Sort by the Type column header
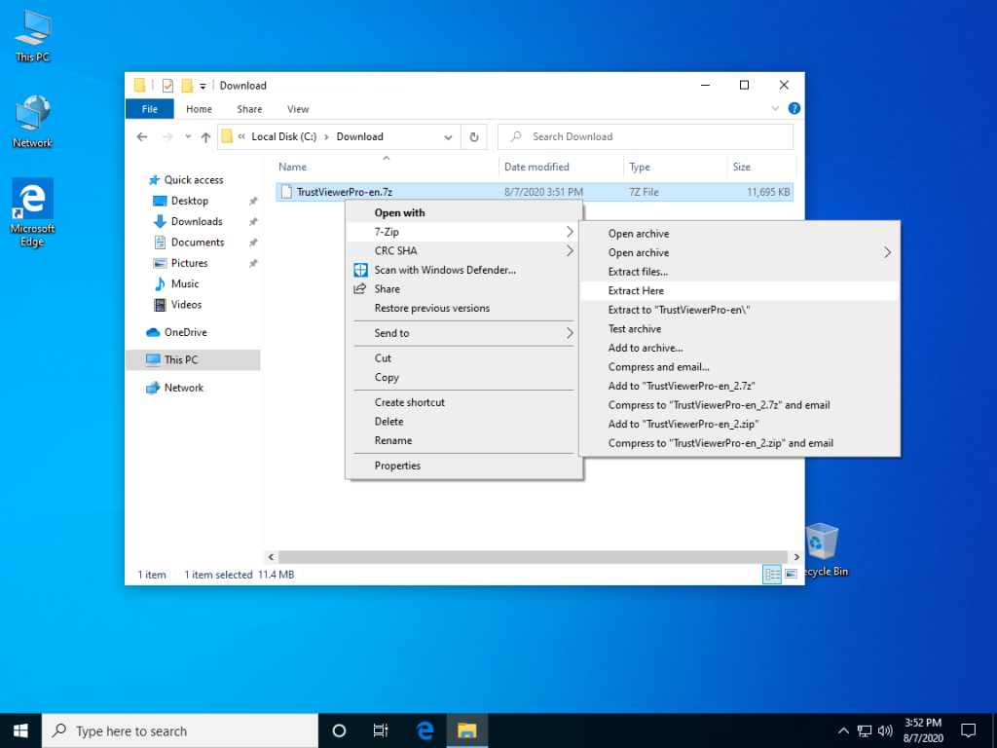 (x=676, y=167)
